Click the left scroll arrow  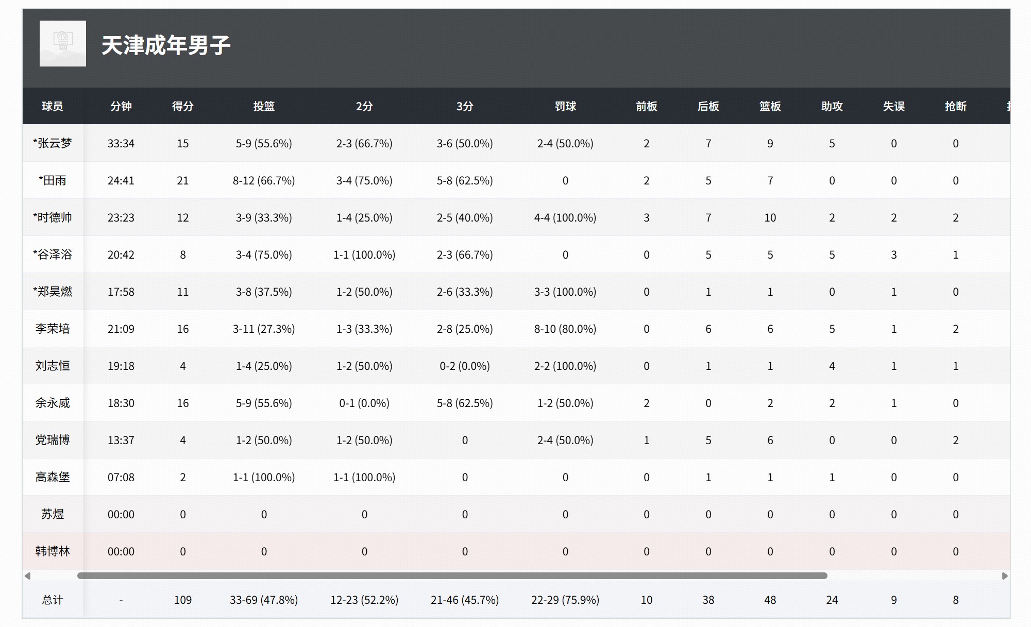tap(28, 576)
